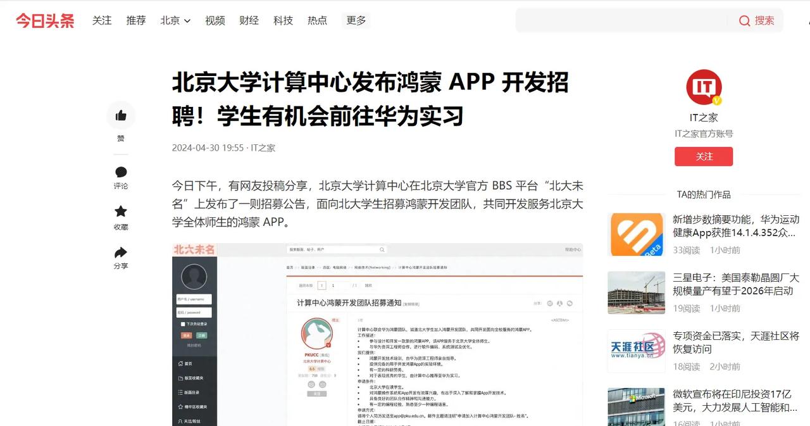The height and width of the screenshot is (426, 810).
Task: Click the date 2024-04-30 19:55
Action: pos(208,148)
